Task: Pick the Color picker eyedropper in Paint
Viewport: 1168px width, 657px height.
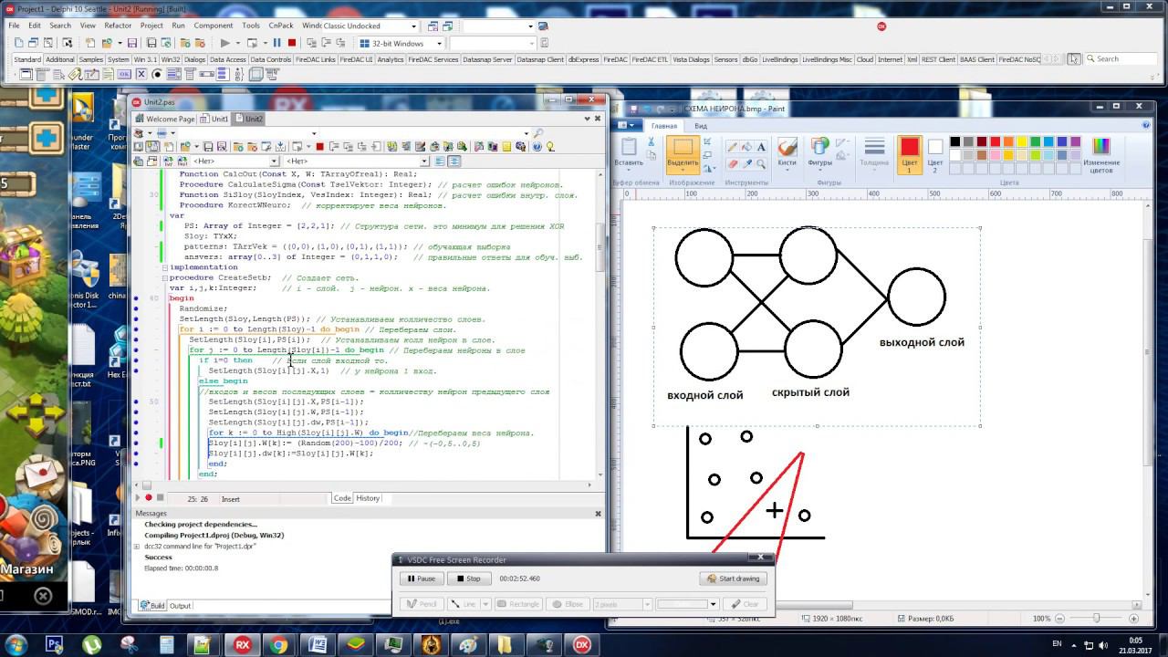Action: click(746, 163)
